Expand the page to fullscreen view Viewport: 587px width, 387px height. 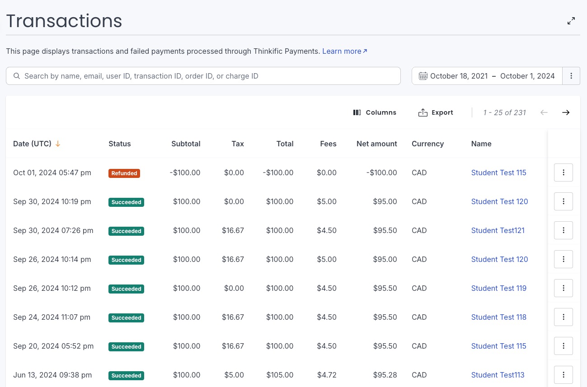(571, 21)
